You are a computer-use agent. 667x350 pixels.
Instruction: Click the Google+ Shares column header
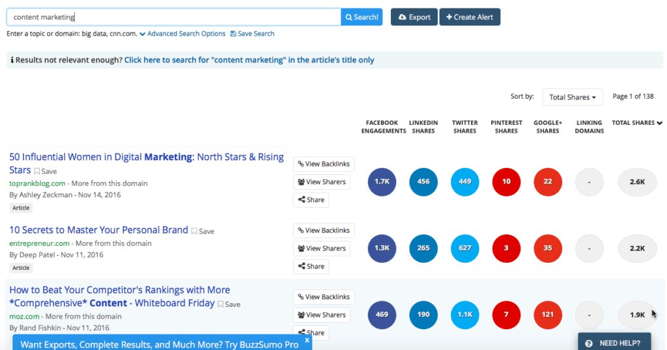548,127
